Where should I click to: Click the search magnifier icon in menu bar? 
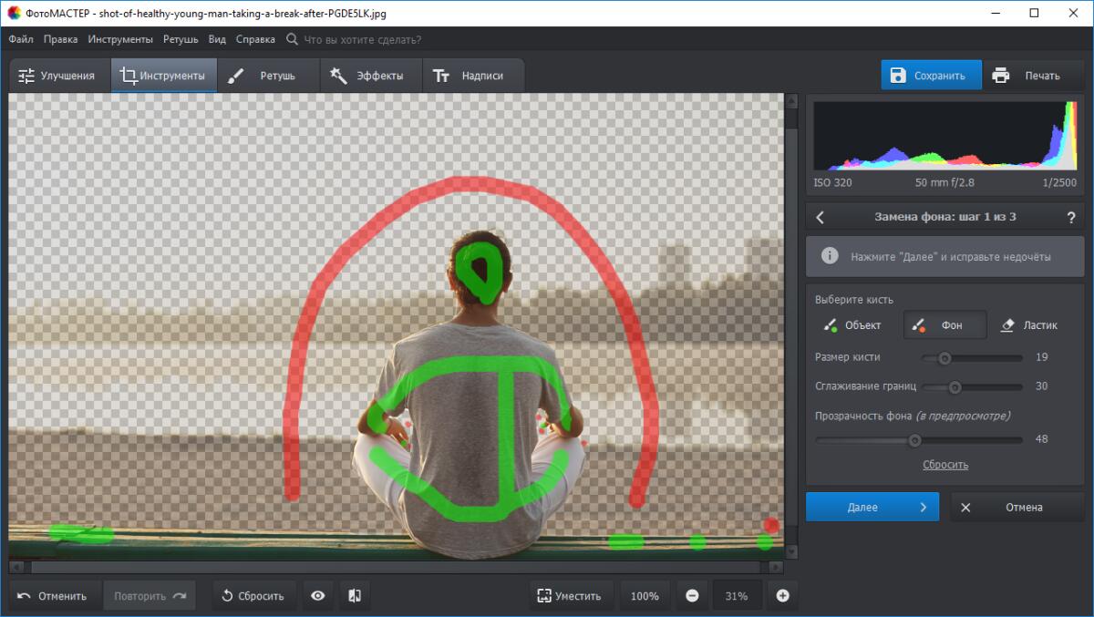292,39
